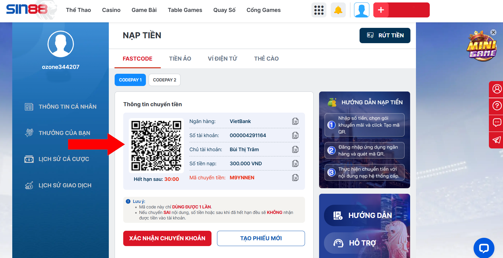Open THÔNG TIN CÁ NHÂN page
503x258 pixels.
67,107
